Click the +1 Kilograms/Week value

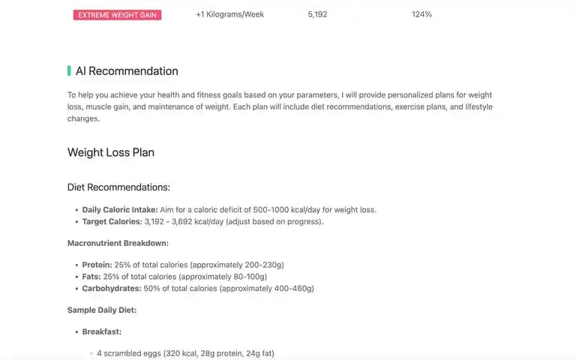tap(229, 14)
